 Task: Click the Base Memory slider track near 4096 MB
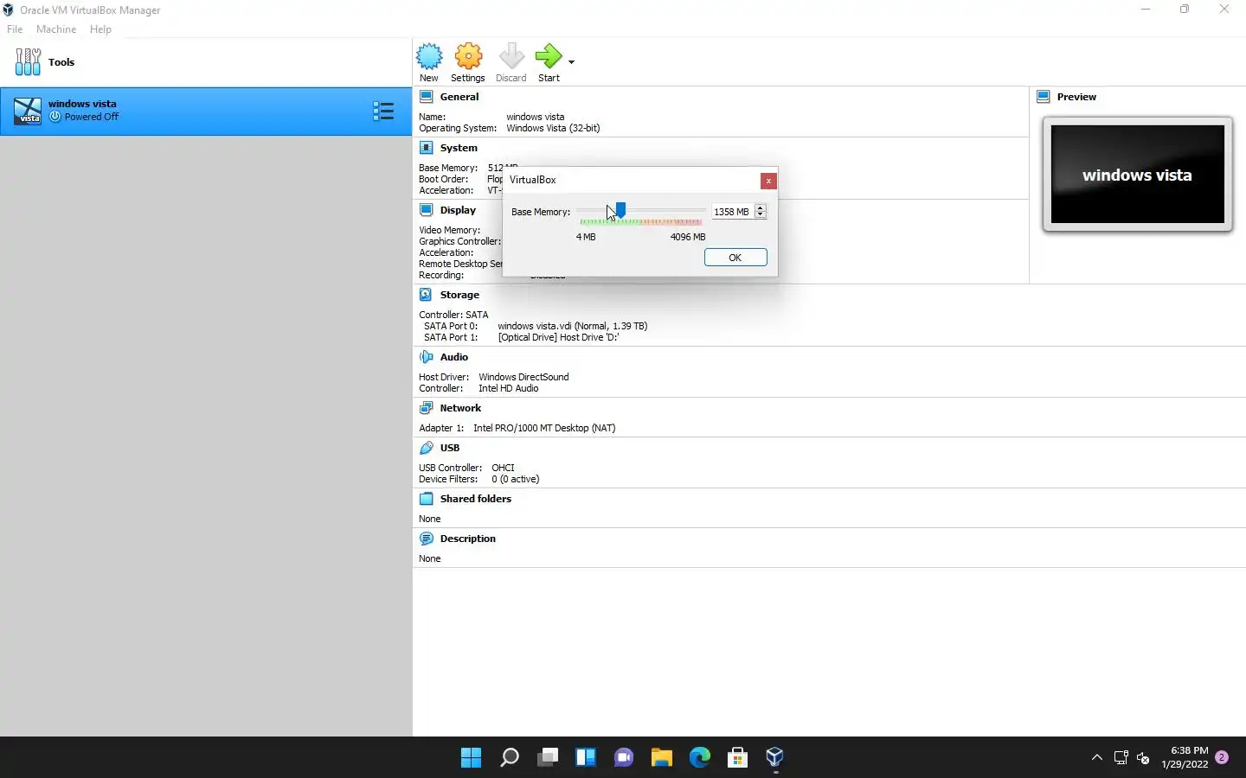pyautogui.click(x=703, y=210)
